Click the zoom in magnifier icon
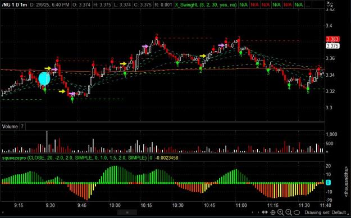Image resolution: width=351 pixels, height=218 pixels. pyautogui.click(x=280, y=212)
